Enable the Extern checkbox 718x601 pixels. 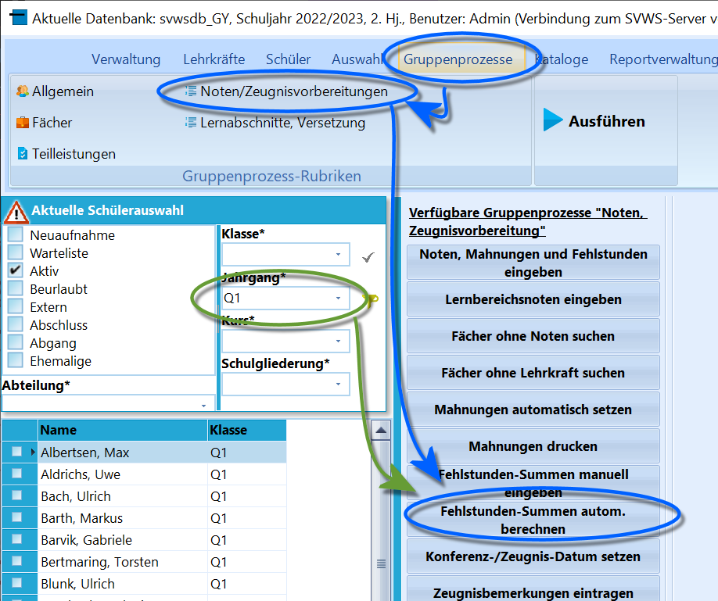click(x=15, y=306)
